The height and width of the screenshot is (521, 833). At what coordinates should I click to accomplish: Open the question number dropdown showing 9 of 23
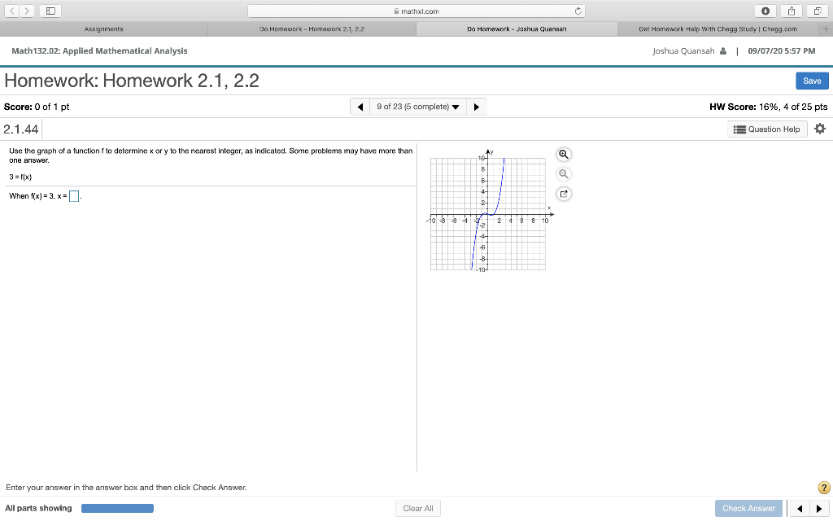[x=417, y=106]
